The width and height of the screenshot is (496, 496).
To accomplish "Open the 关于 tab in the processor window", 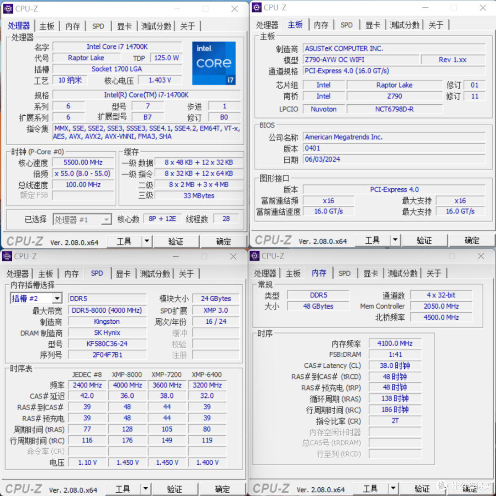I will click(x=187, y=26).
